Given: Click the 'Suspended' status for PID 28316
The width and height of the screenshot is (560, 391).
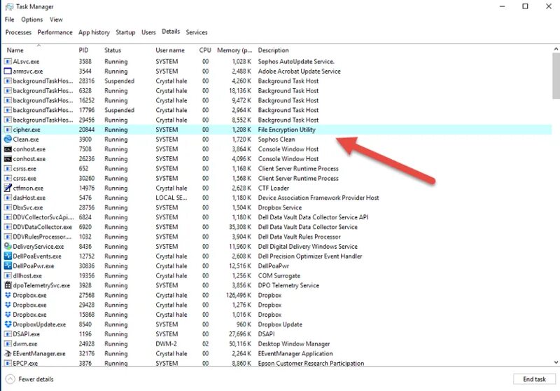Looking at the screenshot, I should [119, 81].
